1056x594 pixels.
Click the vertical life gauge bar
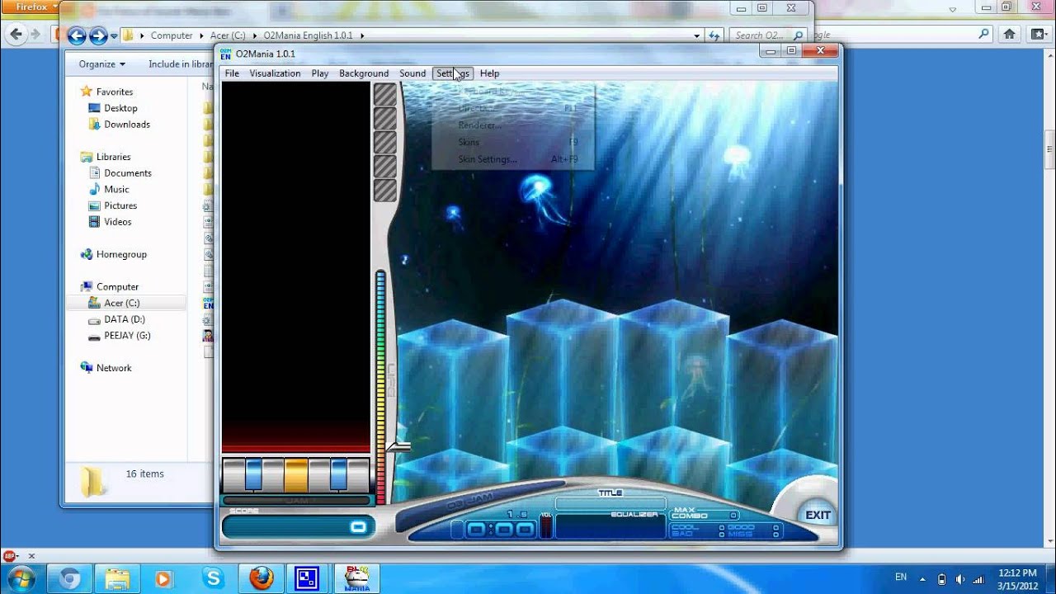pyautogui.click(x=381, y=386)
